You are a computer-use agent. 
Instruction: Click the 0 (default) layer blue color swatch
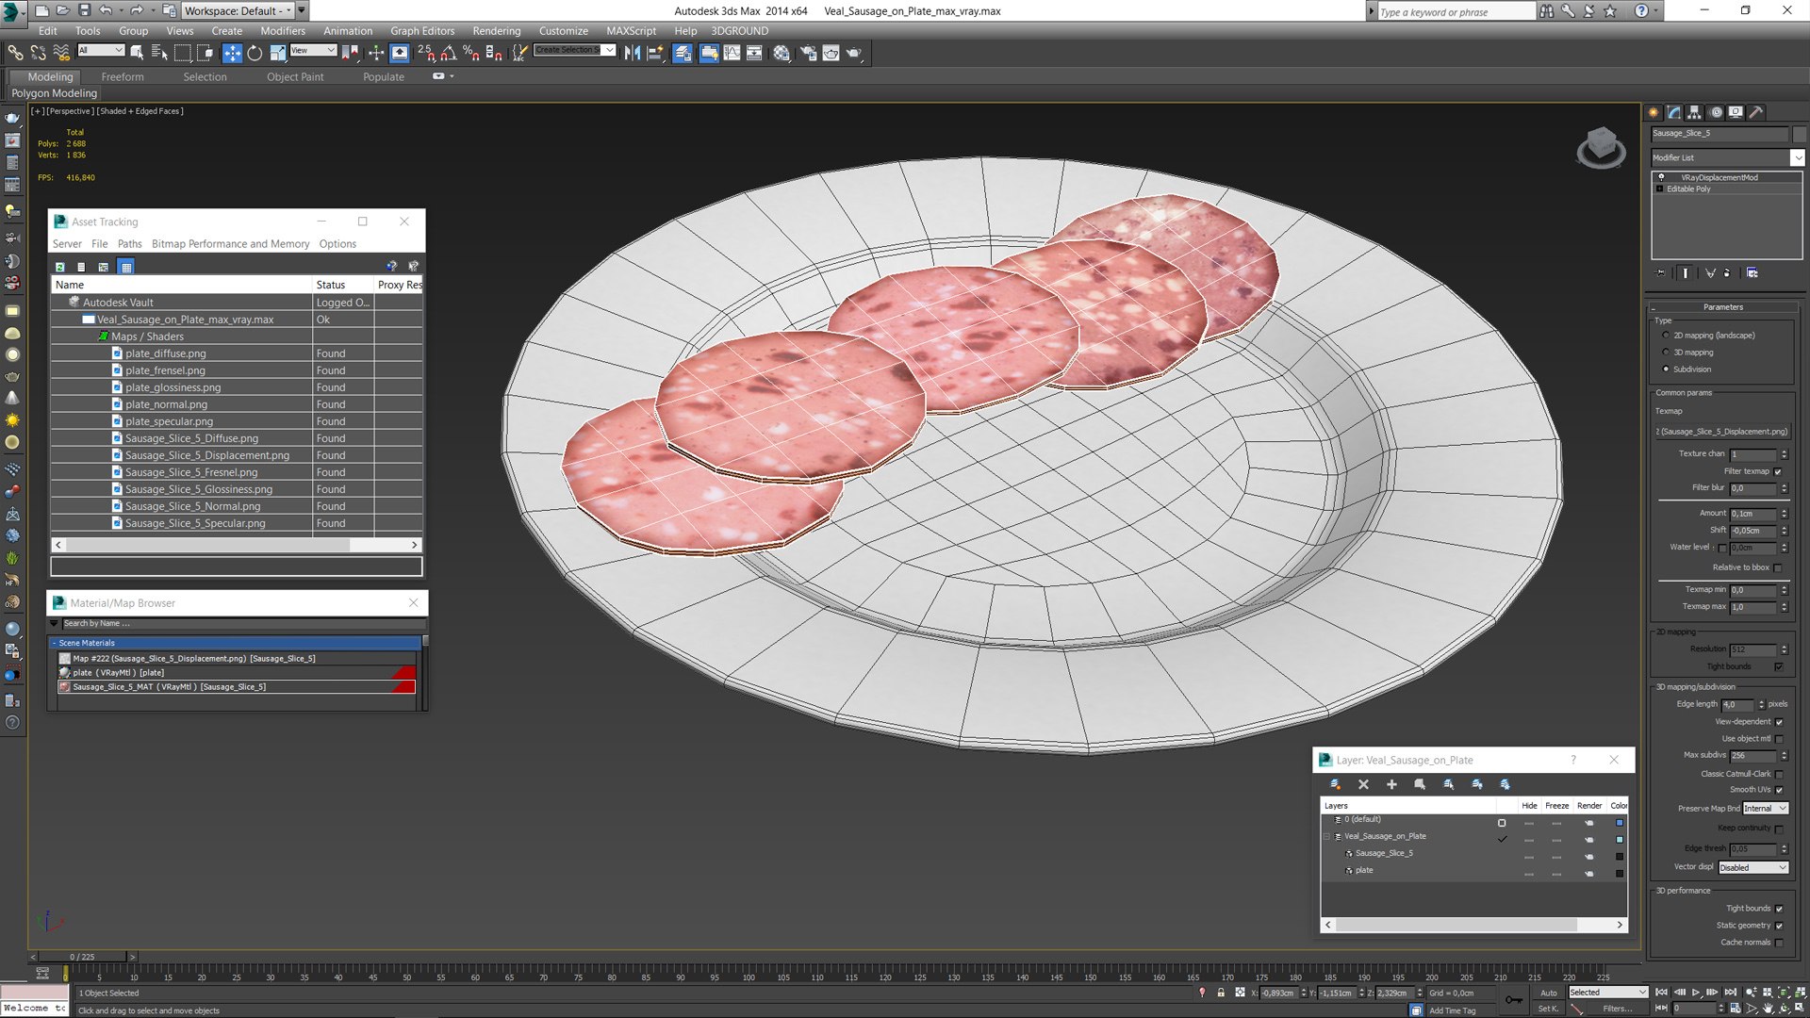pyautogui.click(x=1620, y=823)
